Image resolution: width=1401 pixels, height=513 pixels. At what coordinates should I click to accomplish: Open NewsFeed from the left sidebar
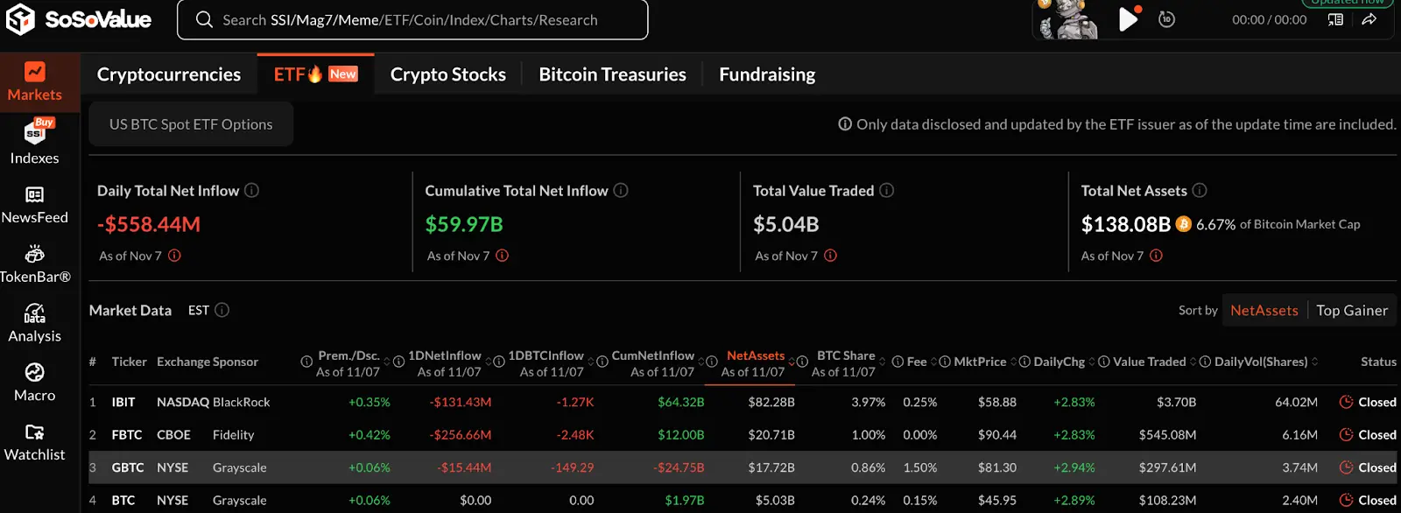(x=34, y=204)
